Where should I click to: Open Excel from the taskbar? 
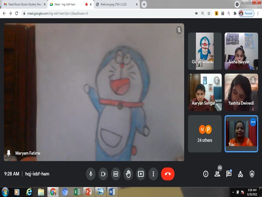[x=77, y=192]
